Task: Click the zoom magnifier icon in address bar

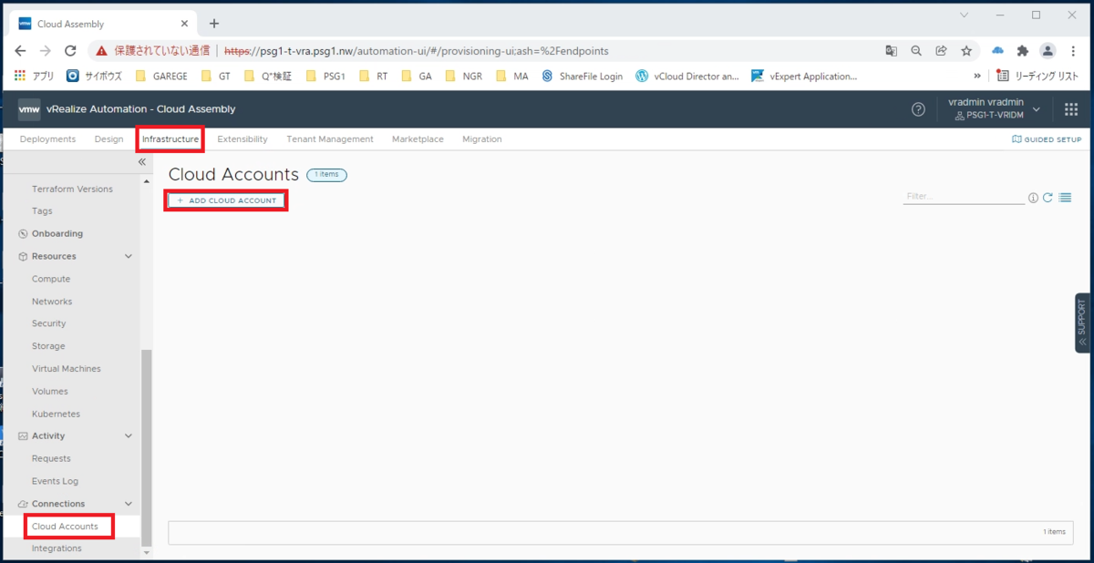Action: [x=916, y=51]
